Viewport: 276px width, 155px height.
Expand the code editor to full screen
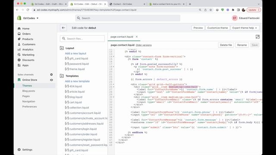coord(257,37)
